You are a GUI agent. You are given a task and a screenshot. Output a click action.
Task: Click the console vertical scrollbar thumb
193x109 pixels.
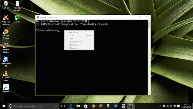coord(149,25)
